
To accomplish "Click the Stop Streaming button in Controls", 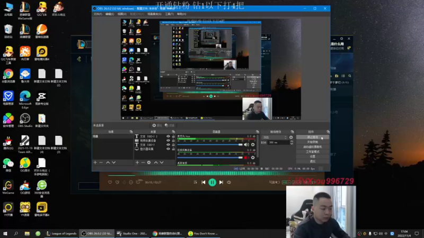I will point(313,138).
